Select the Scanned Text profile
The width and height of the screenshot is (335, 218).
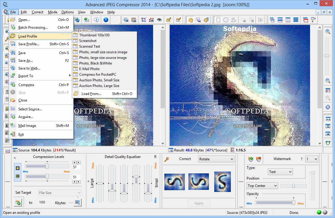coord(105,46)
